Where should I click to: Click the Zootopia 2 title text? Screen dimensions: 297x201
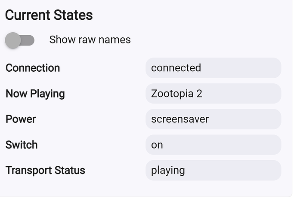(x=176, y=94)
